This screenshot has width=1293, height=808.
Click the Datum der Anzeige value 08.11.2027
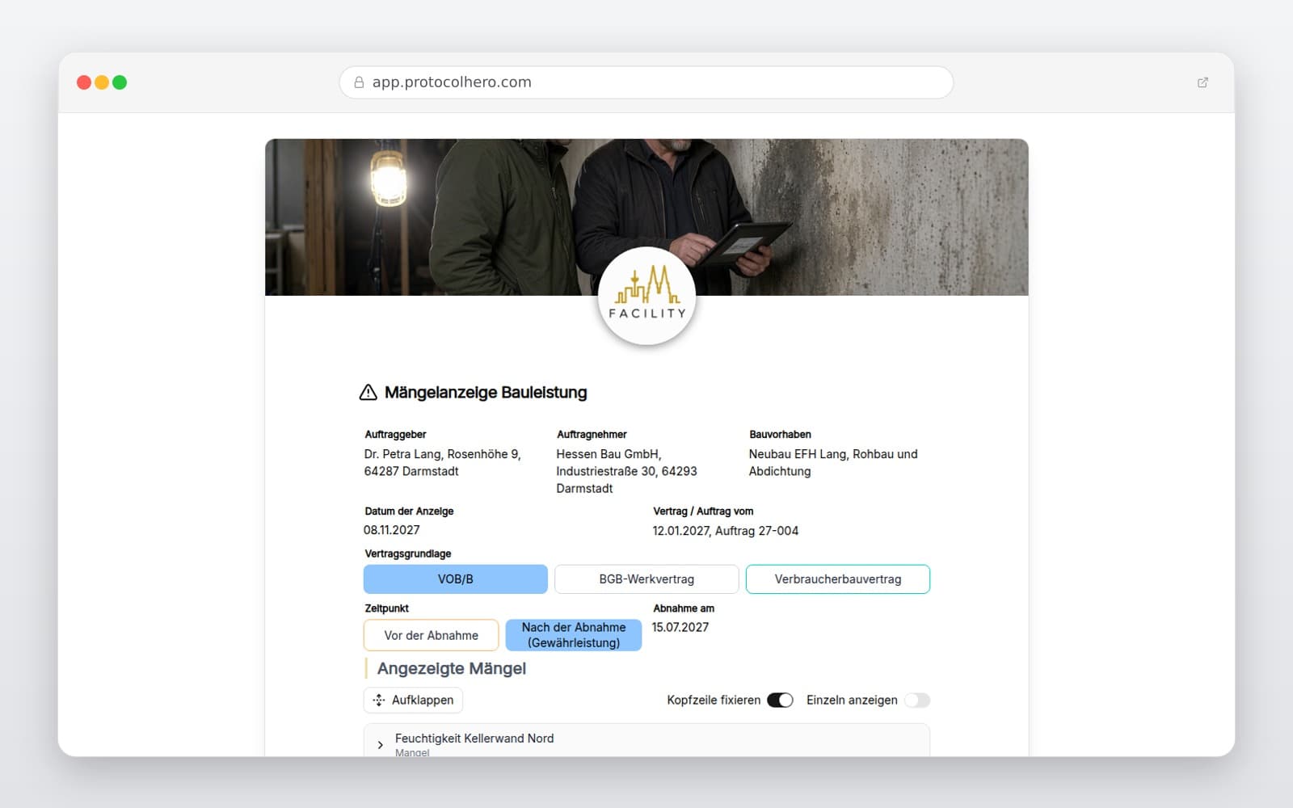[392, 530]
